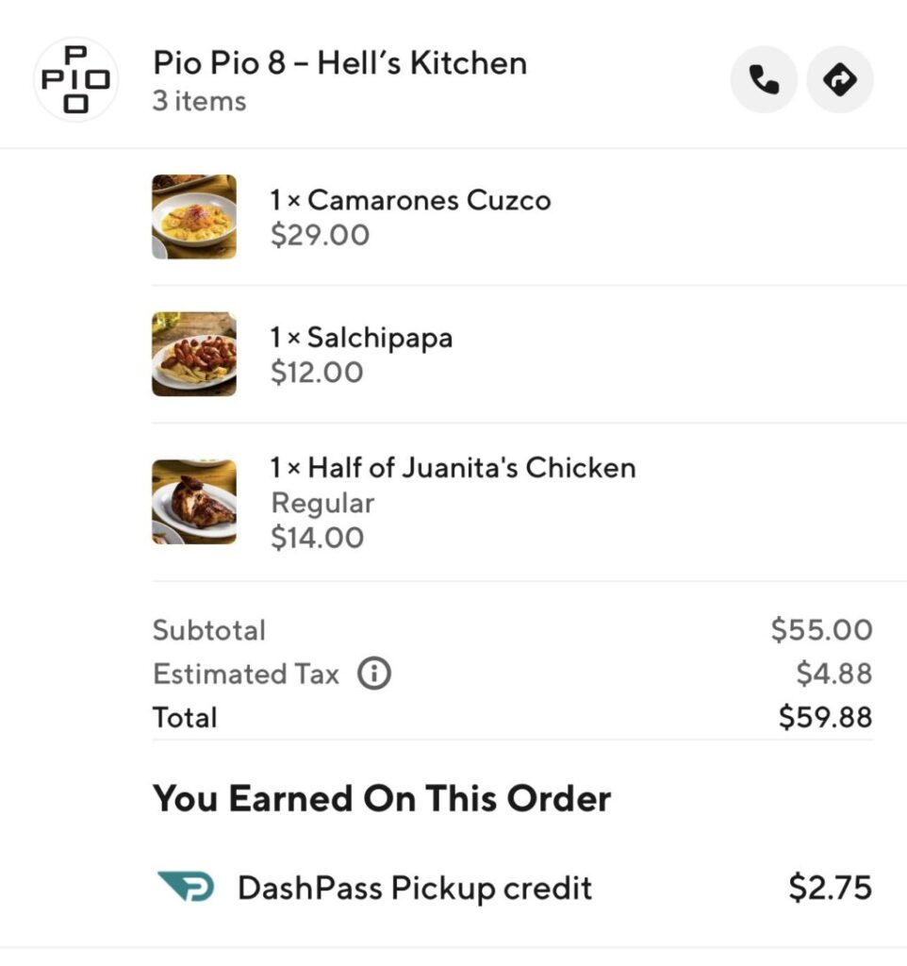
Task: Click the You Earned On This Order heading
Action: (382, 799)
